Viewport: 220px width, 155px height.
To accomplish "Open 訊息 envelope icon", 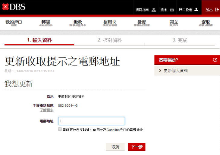I will pyautogui.click(x=172, y=10).
